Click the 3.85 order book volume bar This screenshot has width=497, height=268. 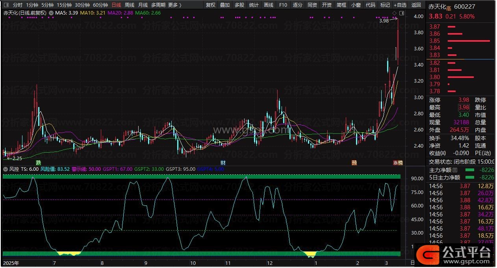(x=469, y=41)
